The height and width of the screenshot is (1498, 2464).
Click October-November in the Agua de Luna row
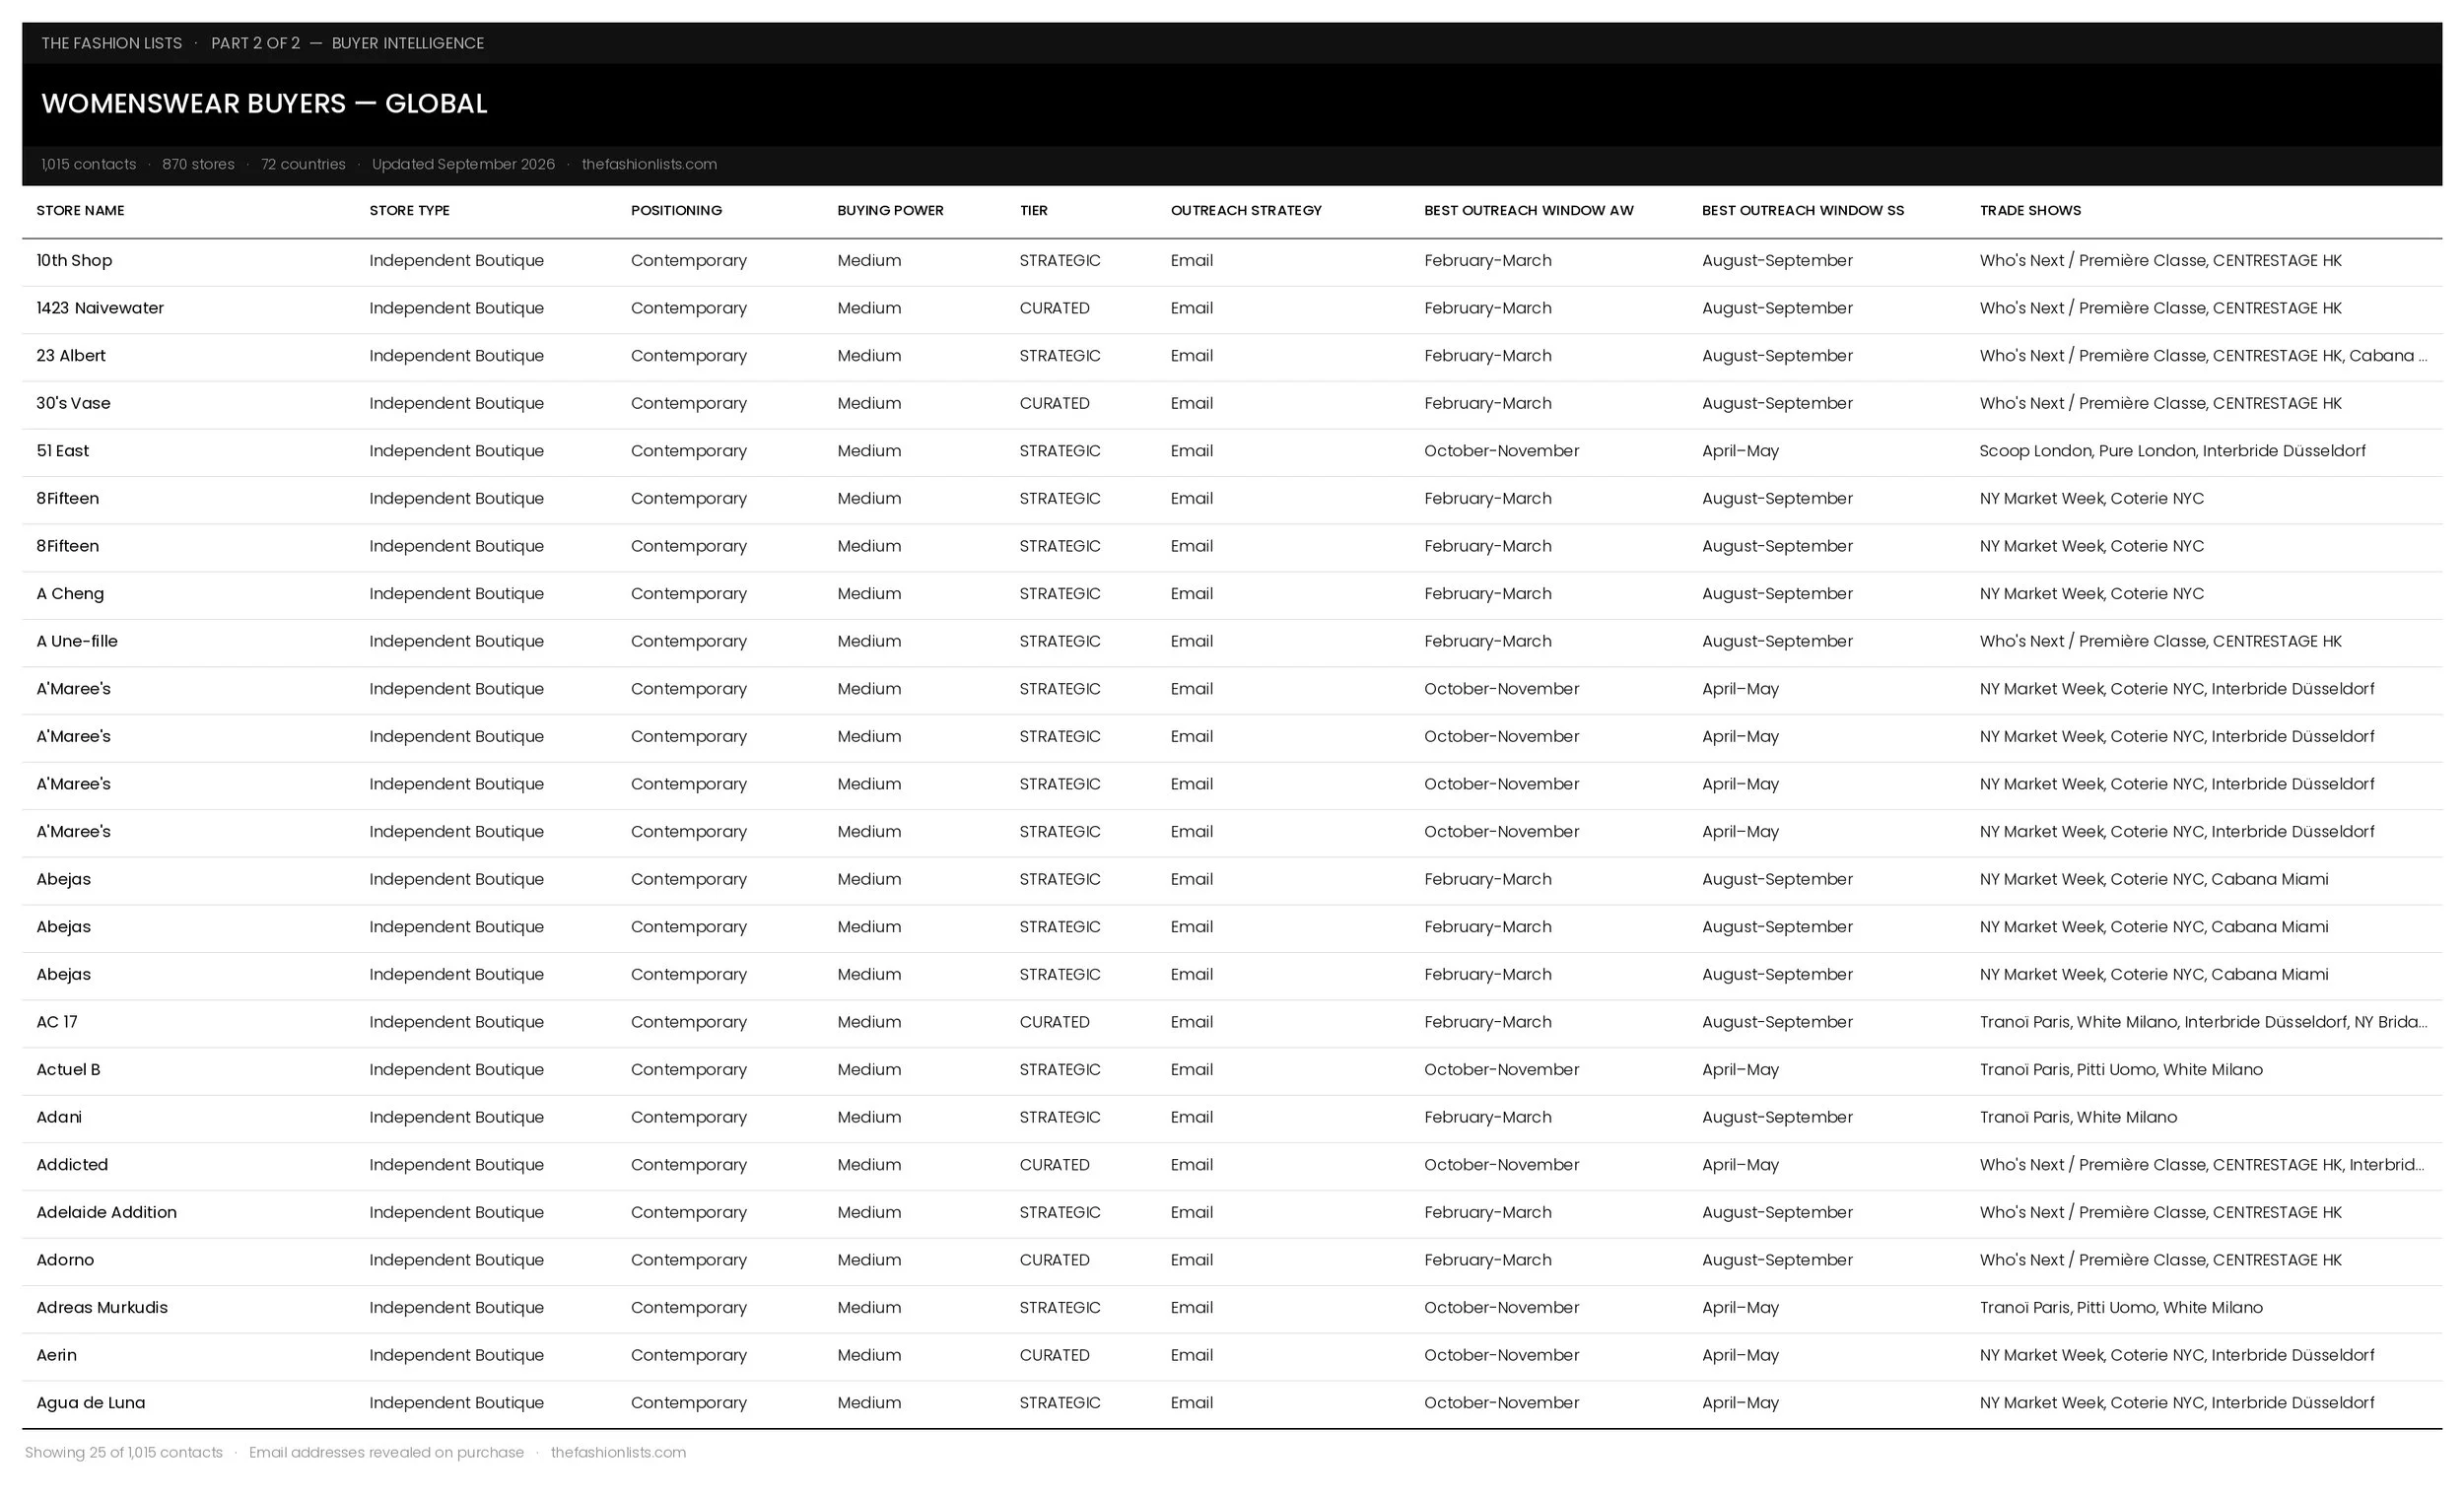(x=1501, y=1402)
